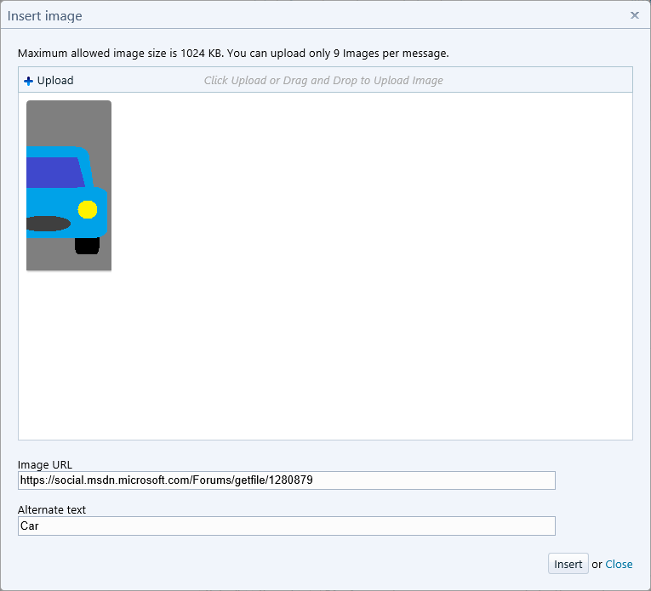The width and height of the screenshot is (651, 591).
Task: Click the blue plus Upload icon
Action: point(28,81)
